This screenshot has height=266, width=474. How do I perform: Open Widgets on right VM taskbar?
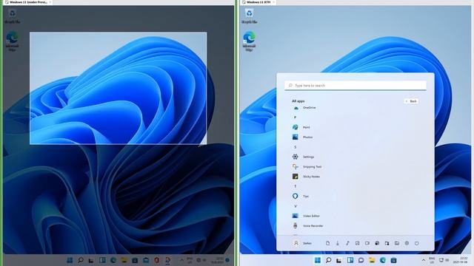point(350,260)
